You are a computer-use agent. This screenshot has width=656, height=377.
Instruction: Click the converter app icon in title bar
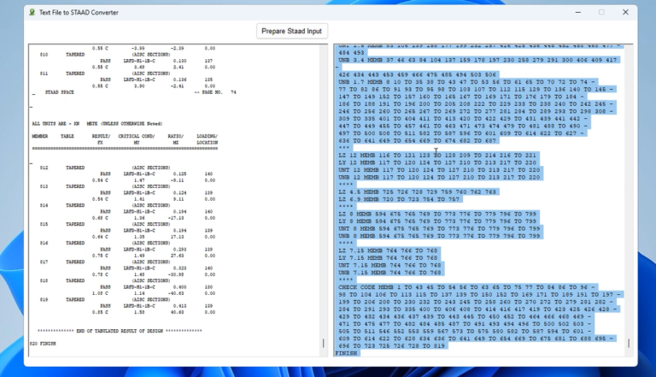(32, 12)
